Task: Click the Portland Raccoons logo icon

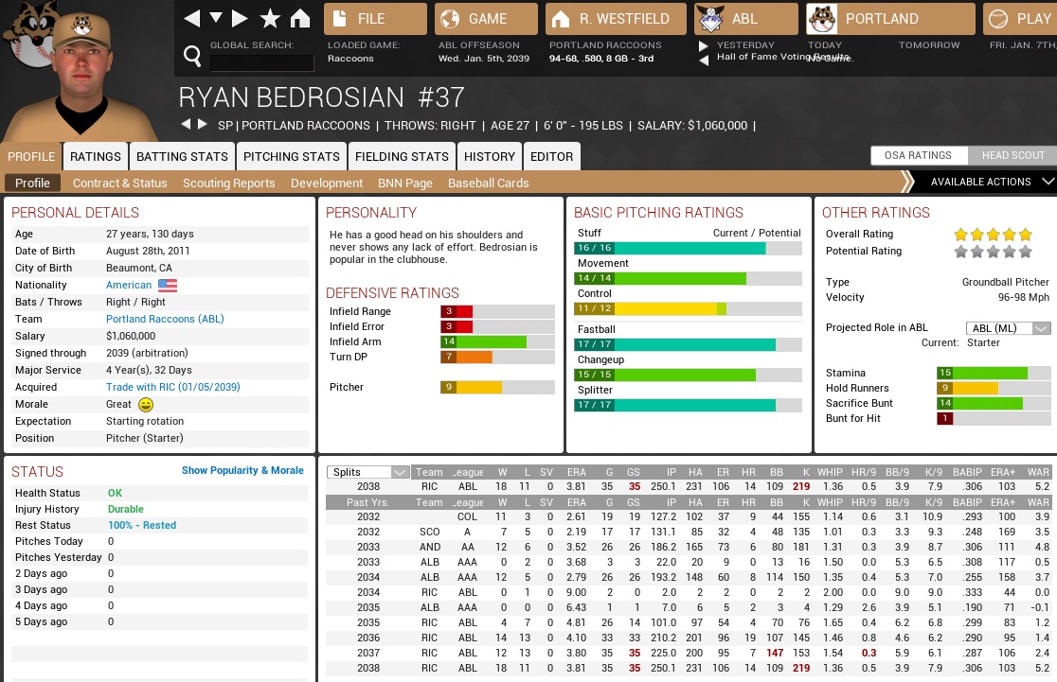Action: [x=820, y=19]
